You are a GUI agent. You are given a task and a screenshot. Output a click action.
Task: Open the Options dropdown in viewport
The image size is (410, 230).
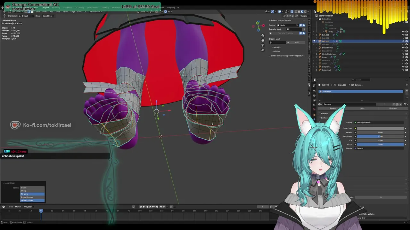pos(304,16)
